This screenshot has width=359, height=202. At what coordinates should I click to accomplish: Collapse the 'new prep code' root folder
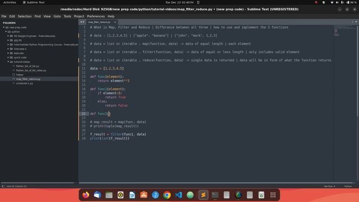click(x=4, y=27)
